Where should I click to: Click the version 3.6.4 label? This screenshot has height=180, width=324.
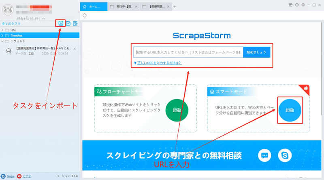coord(67,176)
